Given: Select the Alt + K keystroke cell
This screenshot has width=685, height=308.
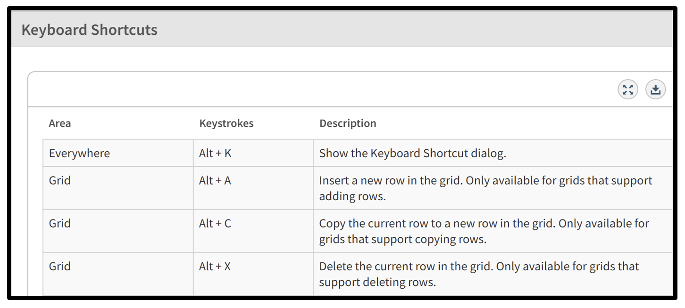Looking at the screenshot, I should (x=253, y=153).
